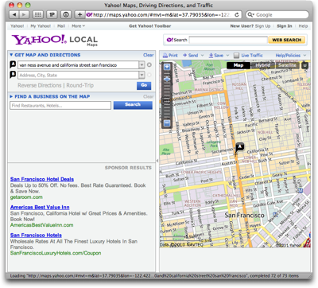Open the Help/Policies dropdown
The image size is (318, 288).
click(290, 55)
